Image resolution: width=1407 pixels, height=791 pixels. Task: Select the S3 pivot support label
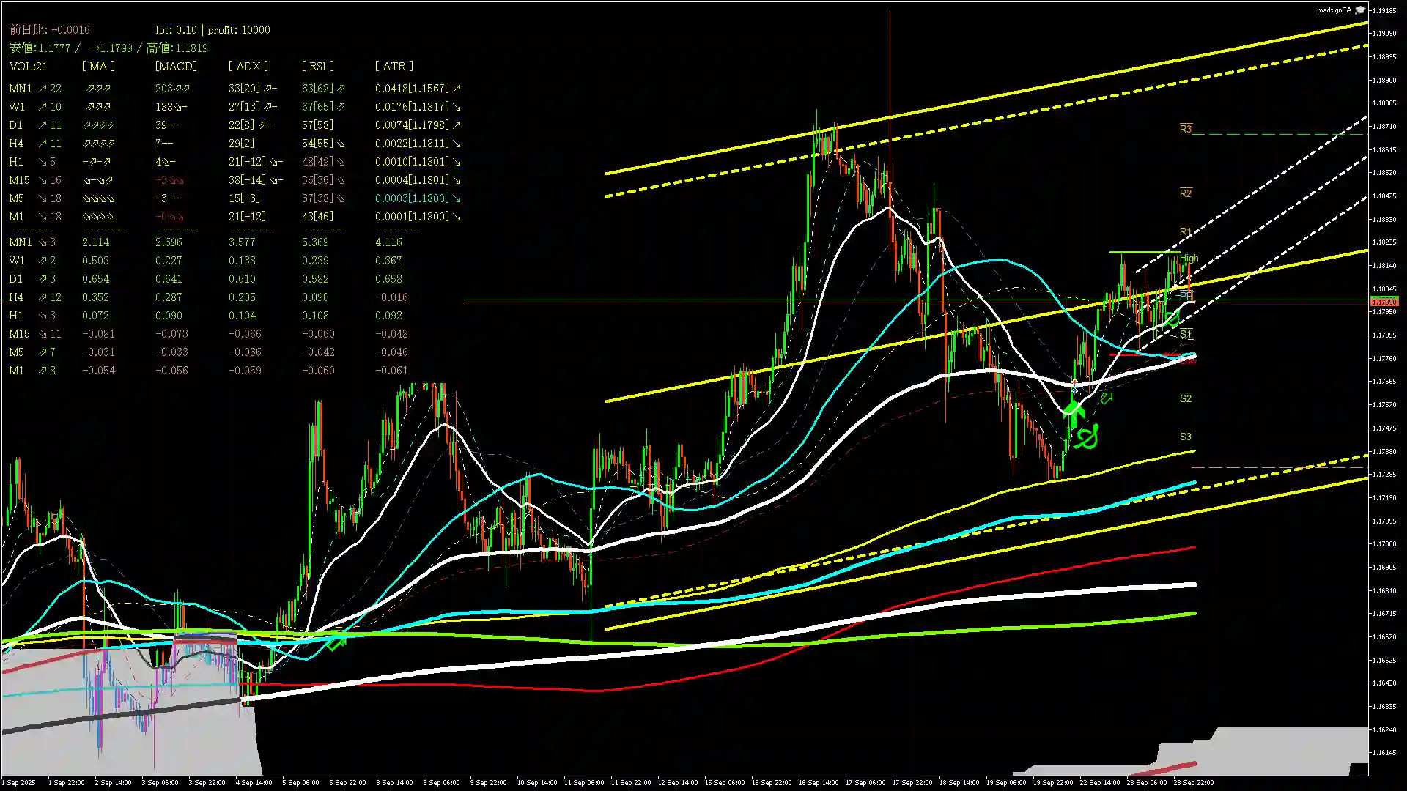click(1186, 437)
